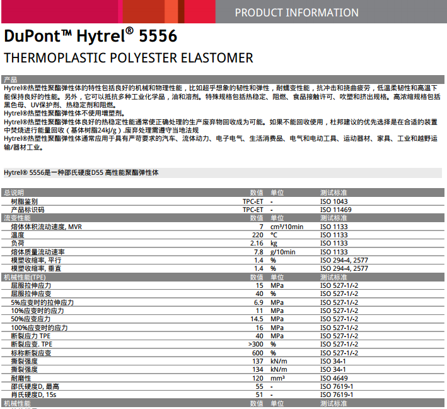Click 屈服拉伸应变 row label
This screenshot has width=447, height=409.
click(31, 293)
